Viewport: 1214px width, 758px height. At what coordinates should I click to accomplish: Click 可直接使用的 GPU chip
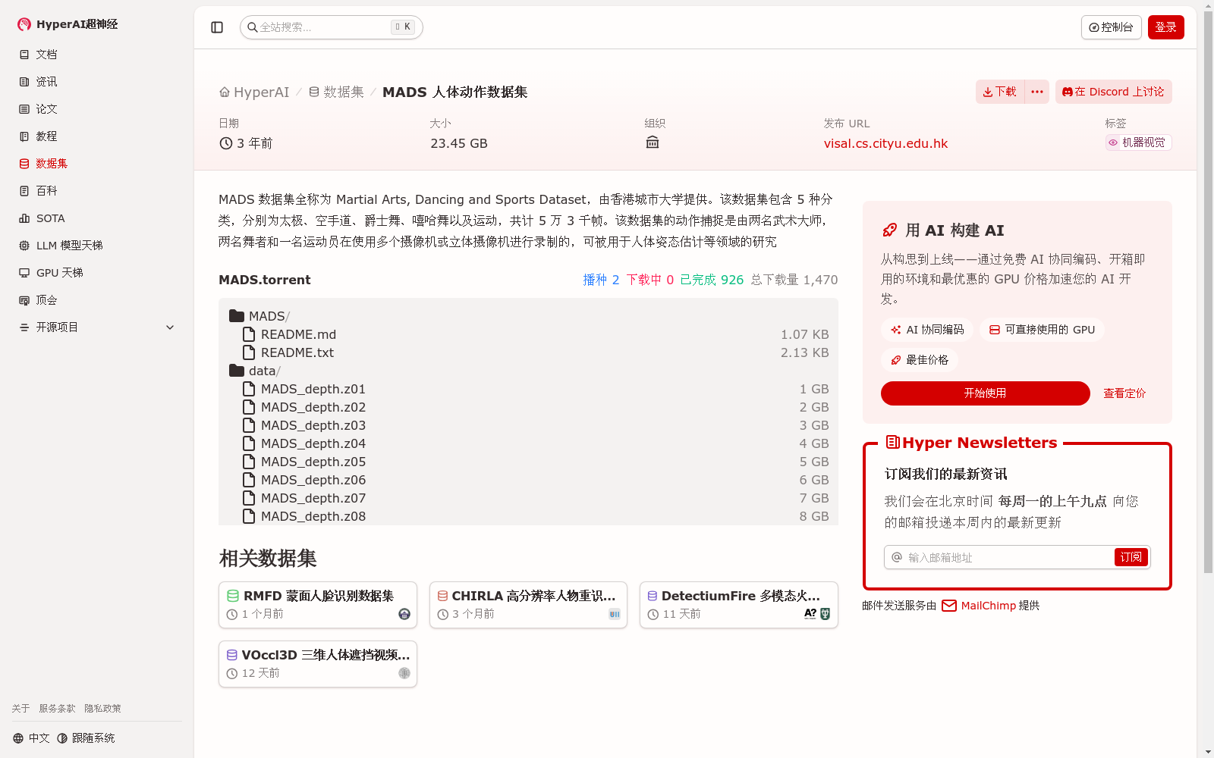pos(1042,330)
